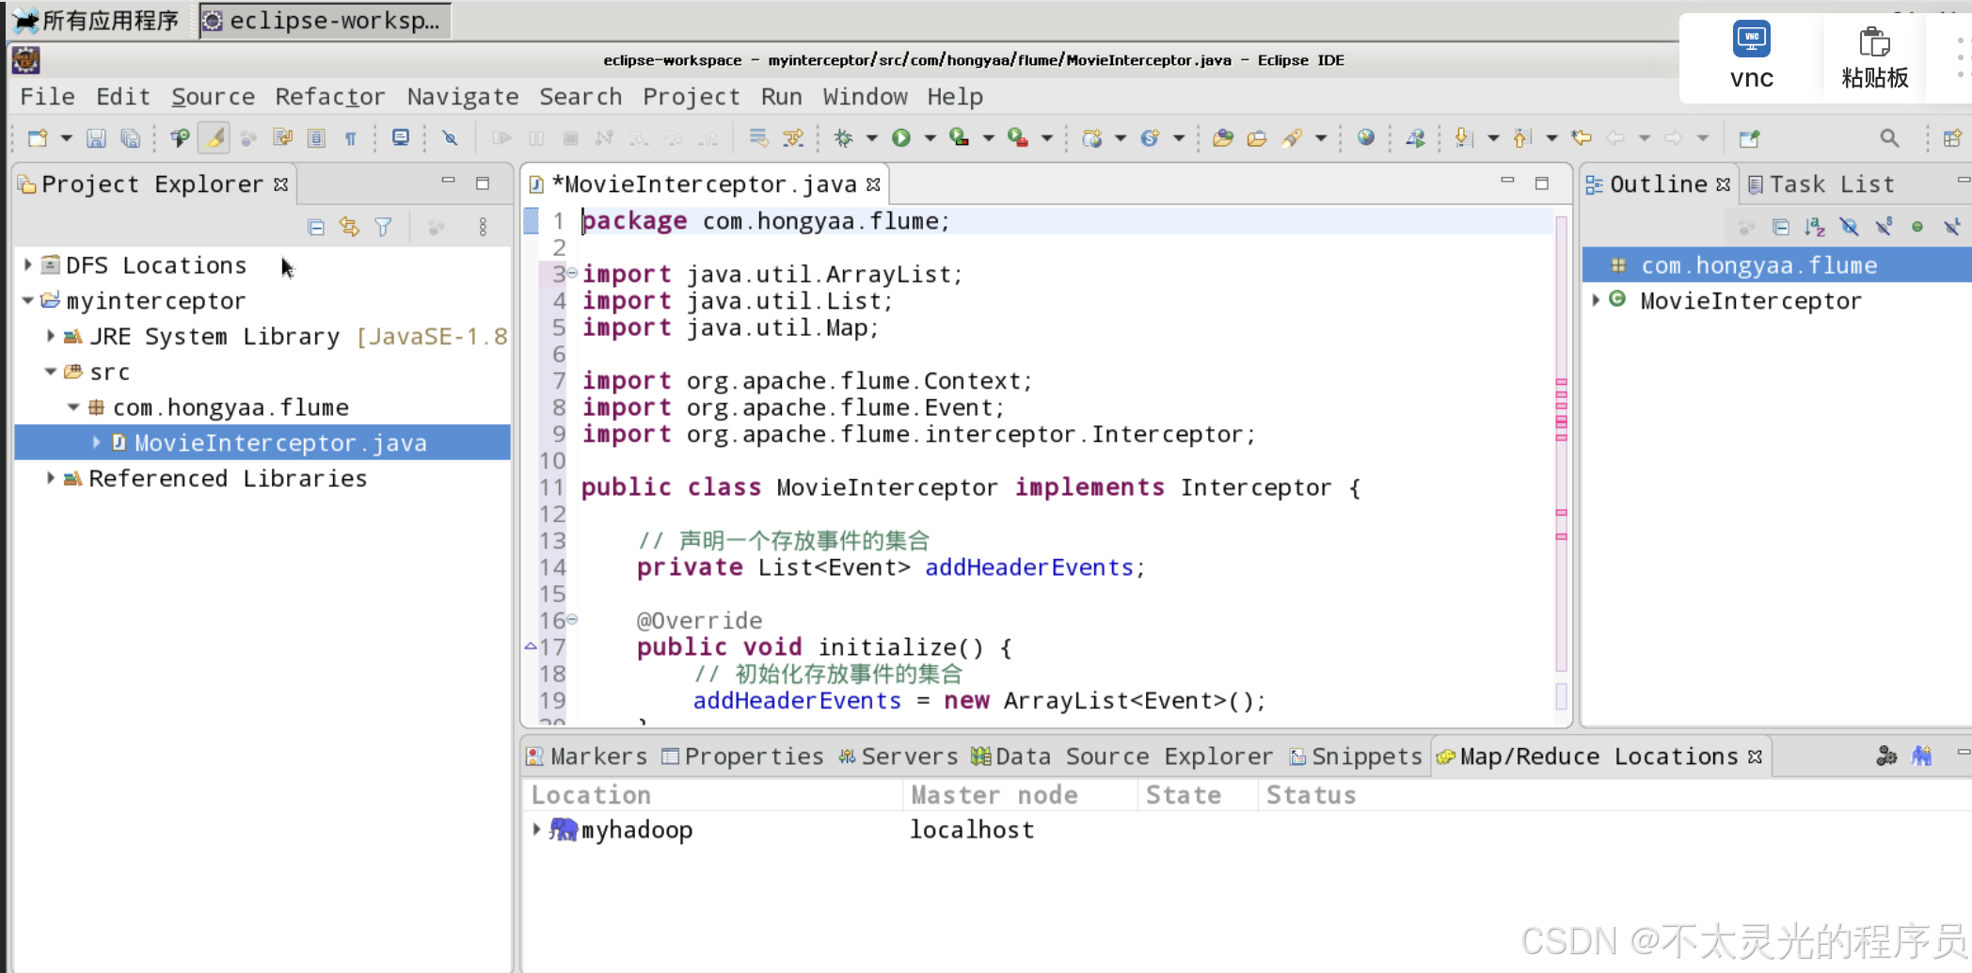
Task: Click the Open Type folder icon
Action: coord(1222,138)
